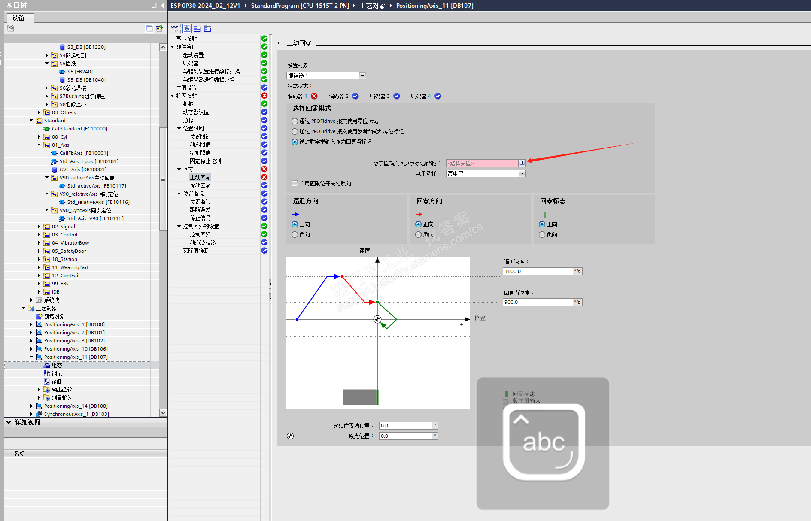Click the 输出凸轮 folder icon
The width and height of the screenshot is (811, 521).
[x=47, y=390]
